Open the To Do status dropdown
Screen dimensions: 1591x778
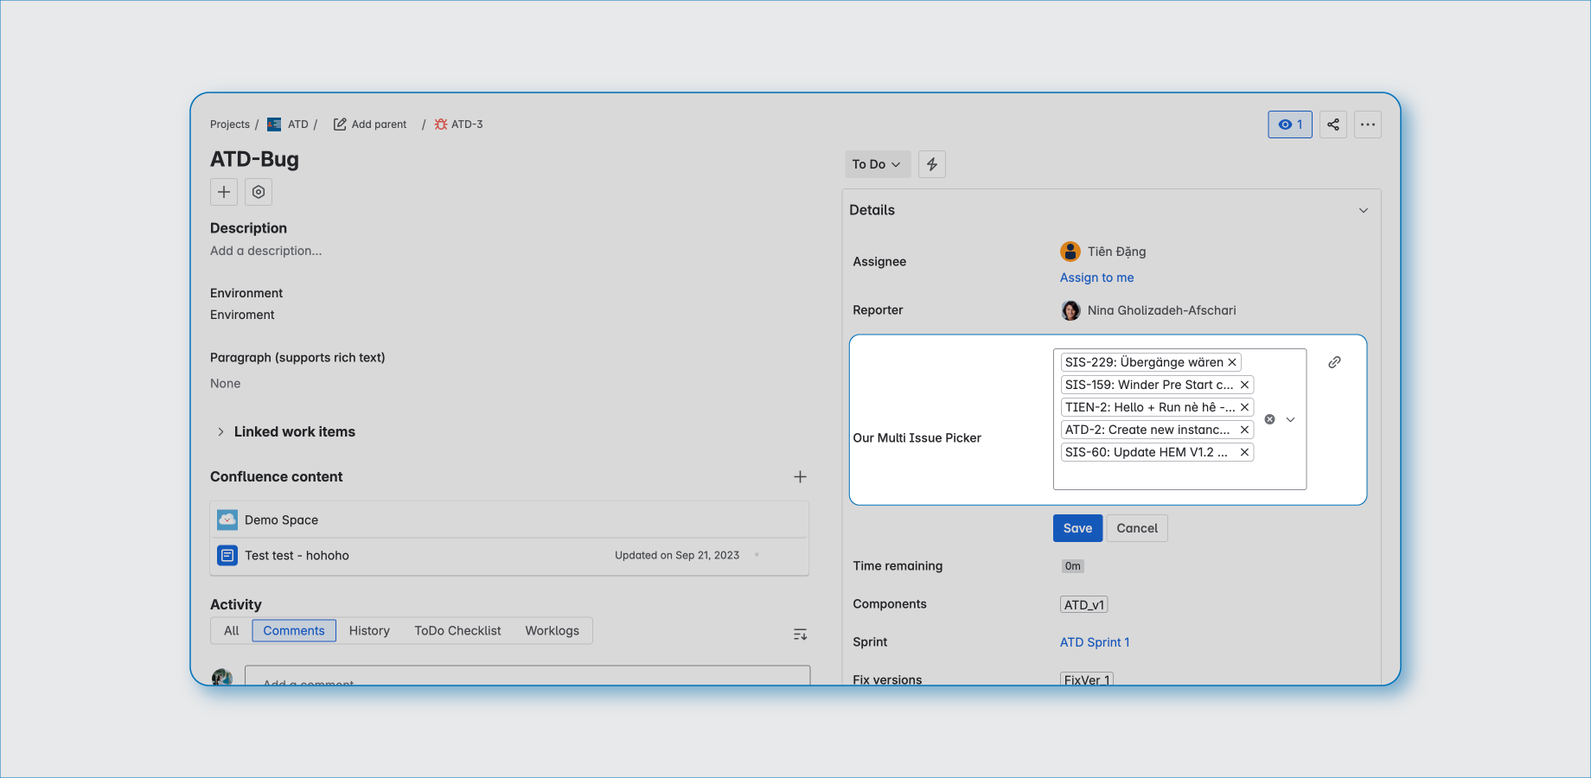pyautogui.click(x=877, y=164)
